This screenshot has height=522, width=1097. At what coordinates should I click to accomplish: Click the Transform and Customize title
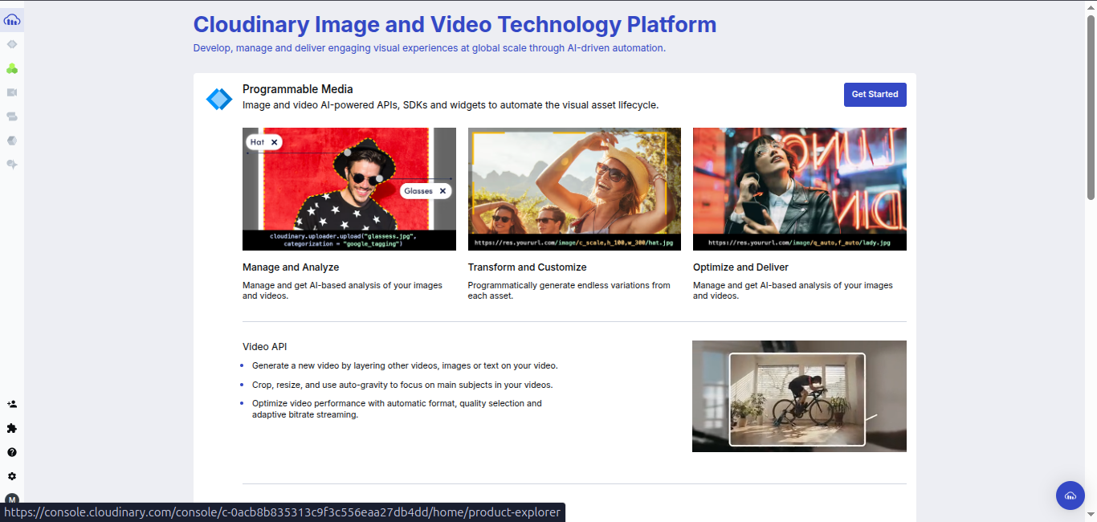(x=528, y=267)
